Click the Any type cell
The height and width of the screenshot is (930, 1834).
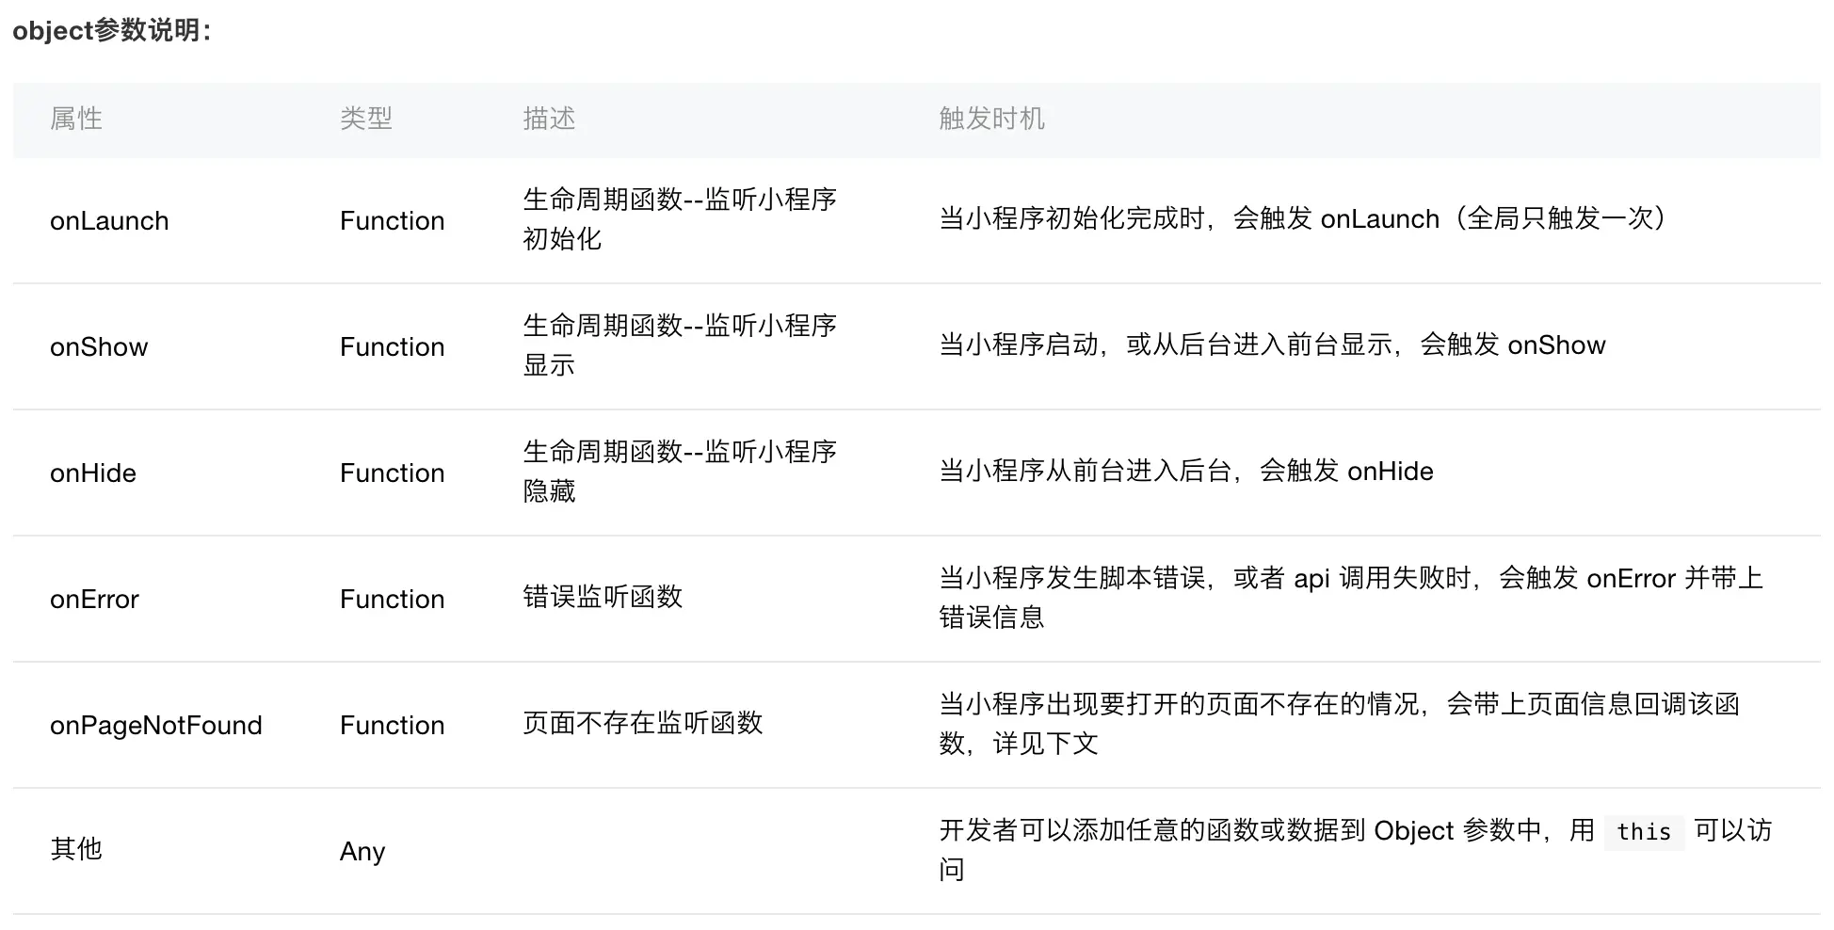click(x=362, y=851)
